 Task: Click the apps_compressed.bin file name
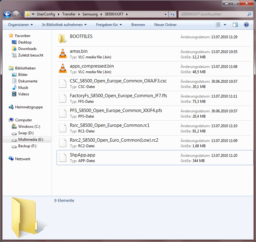pyautogui.click(x=92, y=66)
